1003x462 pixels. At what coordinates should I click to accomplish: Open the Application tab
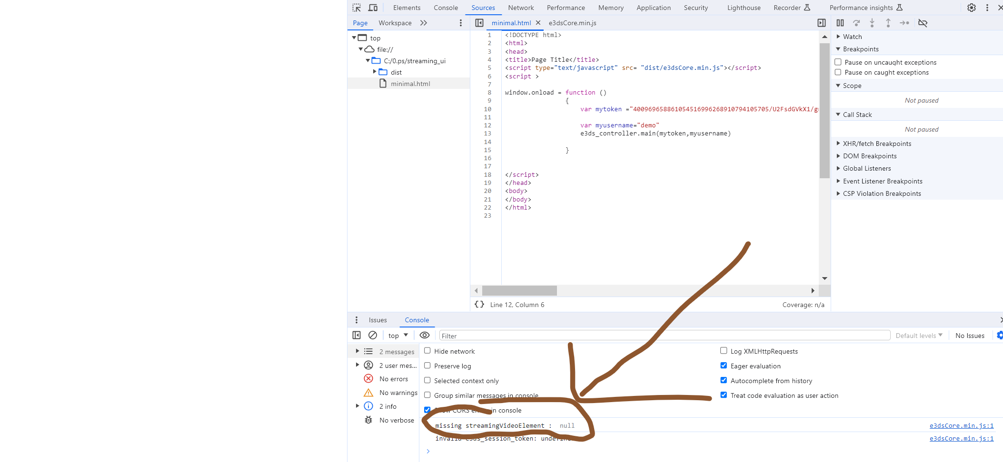click(x=654, y=8)
